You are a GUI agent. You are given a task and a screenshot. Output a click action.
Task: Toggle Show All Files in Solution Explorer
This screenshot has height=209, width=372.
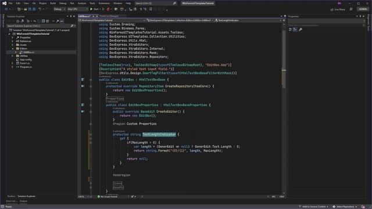tap(48, 21)
